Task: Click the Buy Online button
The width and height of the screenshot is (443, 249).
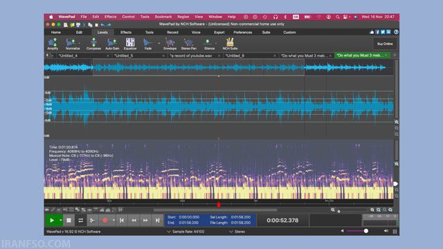Action: [x=385, y=44]
